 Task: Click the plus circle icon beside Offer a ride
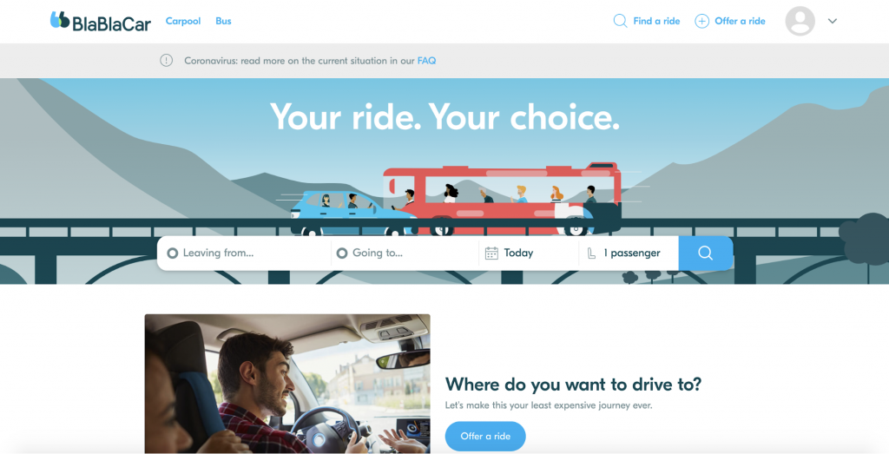701,21
